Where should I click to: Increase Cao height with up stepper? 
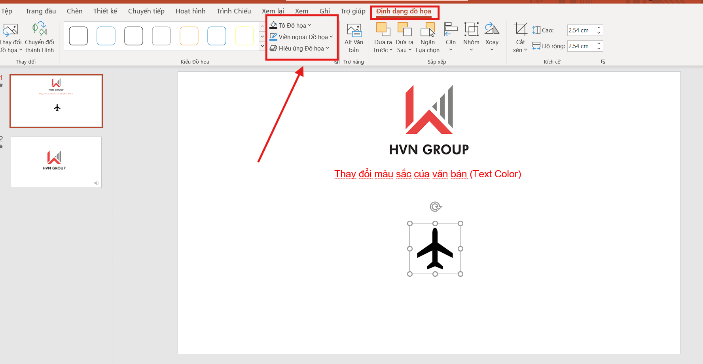click(599, 28)
